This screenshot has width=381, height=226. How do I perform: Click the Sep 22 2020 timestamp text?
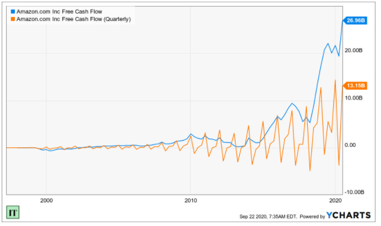268,217
